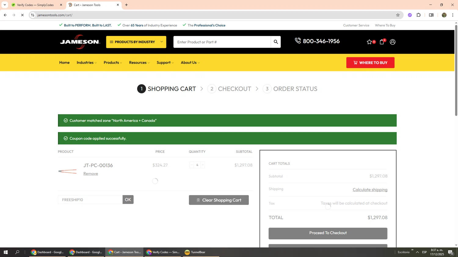Open Windows taskbar search
458x257 pixels.
point(17,252)
